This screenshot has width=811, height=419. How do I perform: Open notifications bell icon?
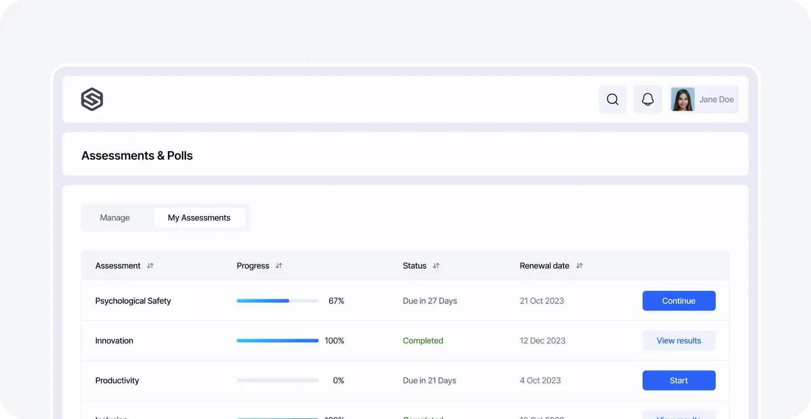click(x=648, y=99)
